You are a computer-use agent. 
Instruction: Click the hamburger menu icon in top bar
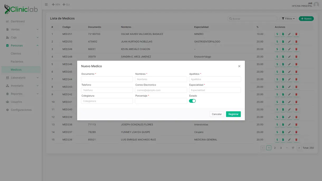[46, 4]
